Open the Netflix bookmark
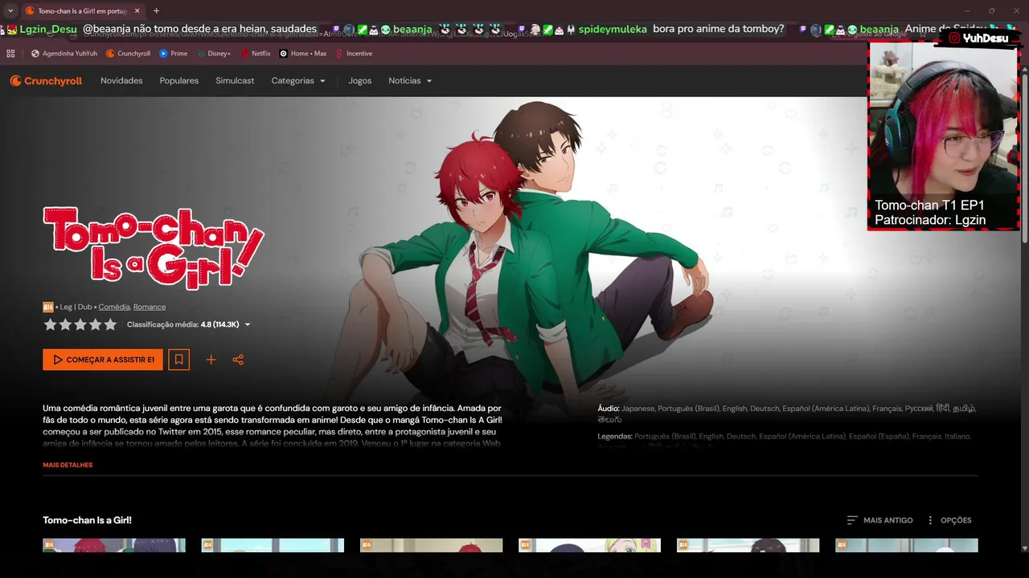This screenshot has width=1029, height=578. [255, 54]
